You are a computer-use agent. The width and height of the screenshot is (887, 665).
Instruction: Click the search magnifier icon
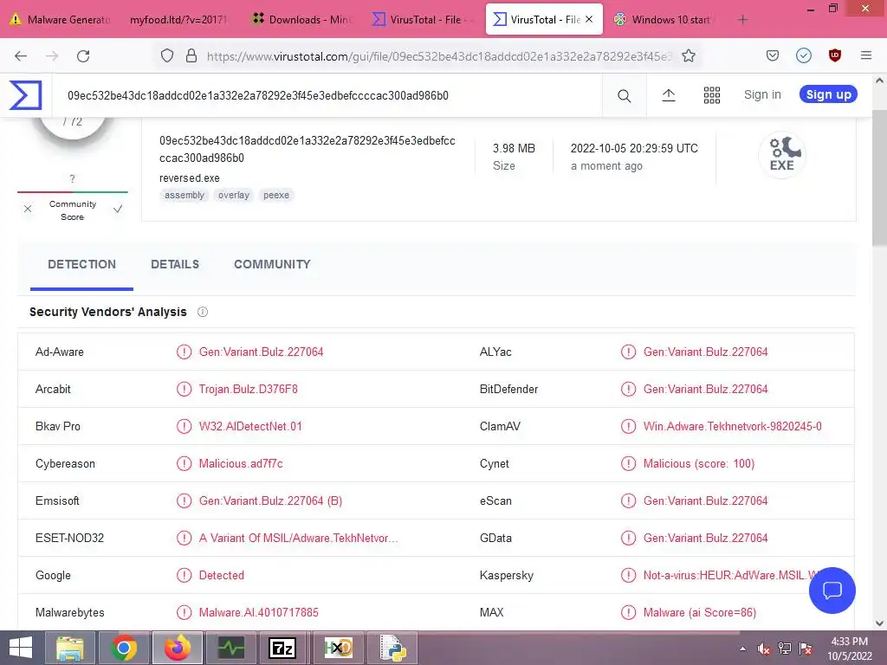[624, 95]
